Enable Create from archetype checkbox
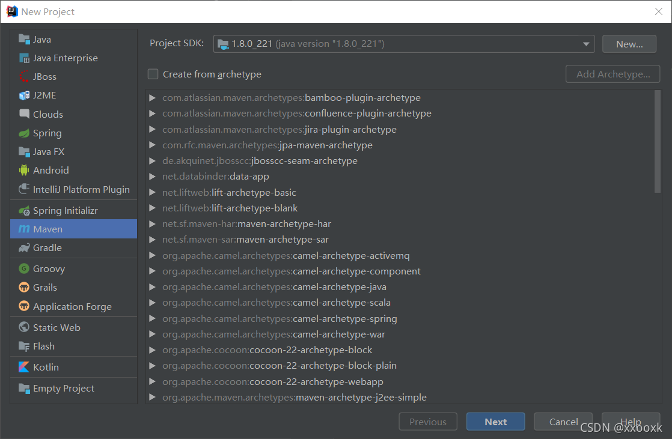 point(153,74)
